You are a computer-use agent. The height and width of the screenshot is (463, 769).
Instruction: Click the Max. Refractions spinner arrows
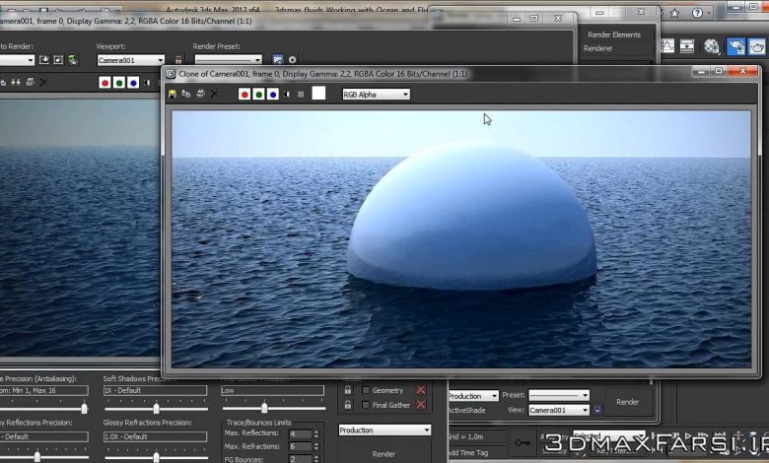pyautogui.click(x=315, y=446)
